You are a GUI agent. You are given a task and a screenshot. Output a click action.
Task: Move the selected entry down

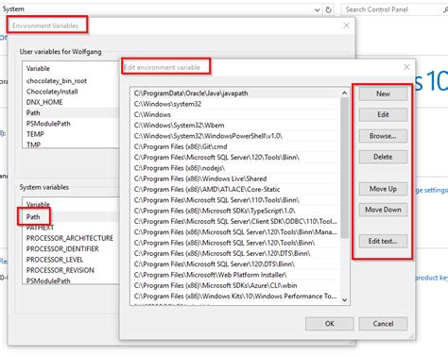[383, 210]
